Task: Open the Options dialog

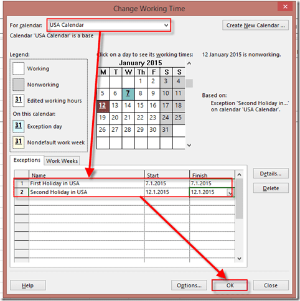Action: pos(189,285)
